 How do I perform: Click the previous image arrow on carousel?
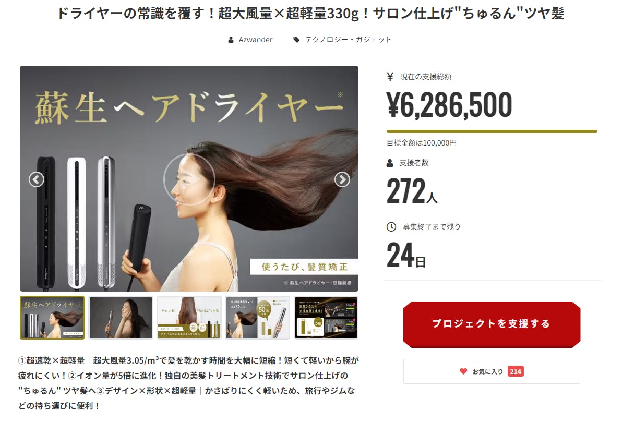click(x=36, y=179)
